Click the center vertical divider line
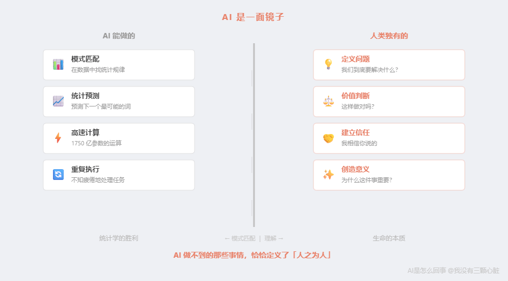508x281 pixels. click(x=254, y=135)
